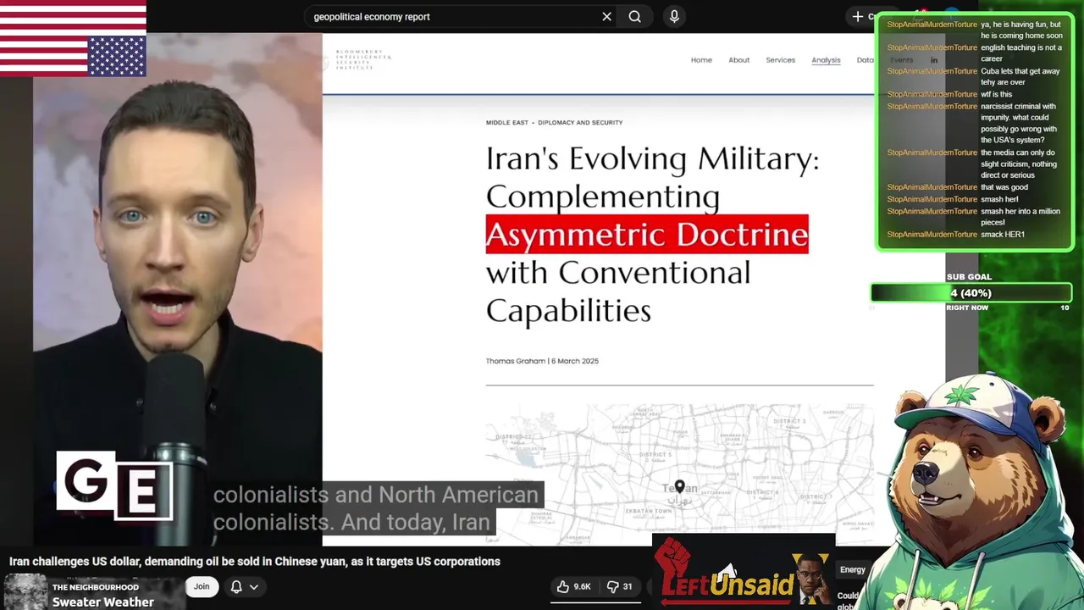This screenshot has height=610, width=1084.
Task: Click the sub goal progress bar showing 4 (40%)
Action: [x=971, y=293]
